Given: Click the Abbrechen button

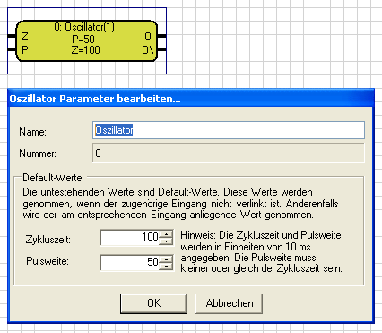Looking at the screenshot, I should (230, 303).
